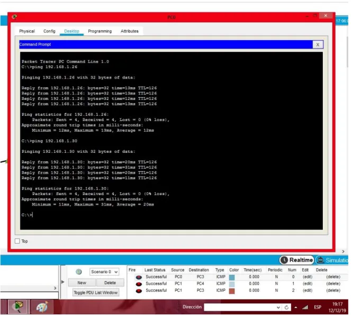Open the Dirección address dropdown arrow
Image resolution: width=351 pixels, height=316 pixels.
pos(278,308)
